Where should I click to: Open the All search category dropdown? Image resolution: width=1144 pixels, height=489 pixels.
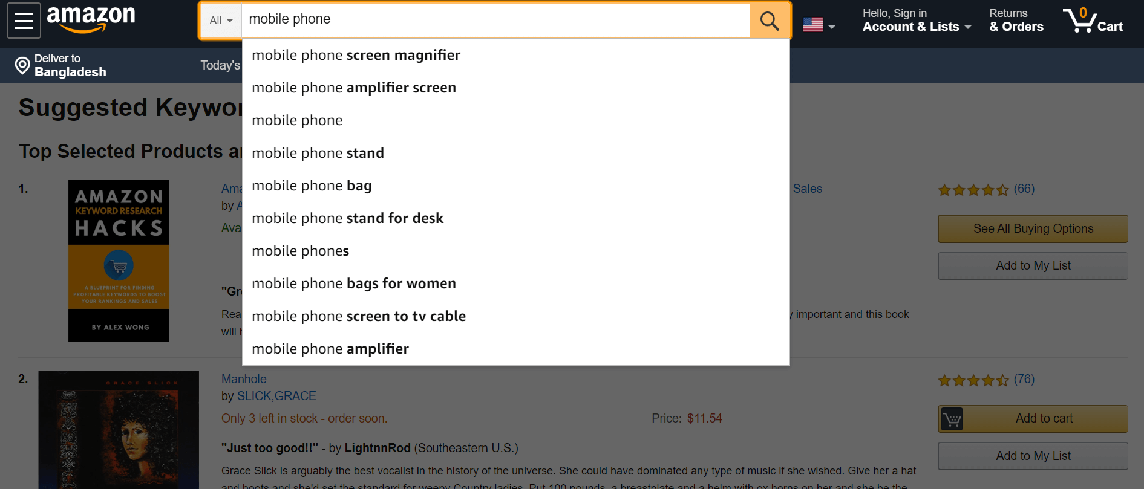(221, 20)
